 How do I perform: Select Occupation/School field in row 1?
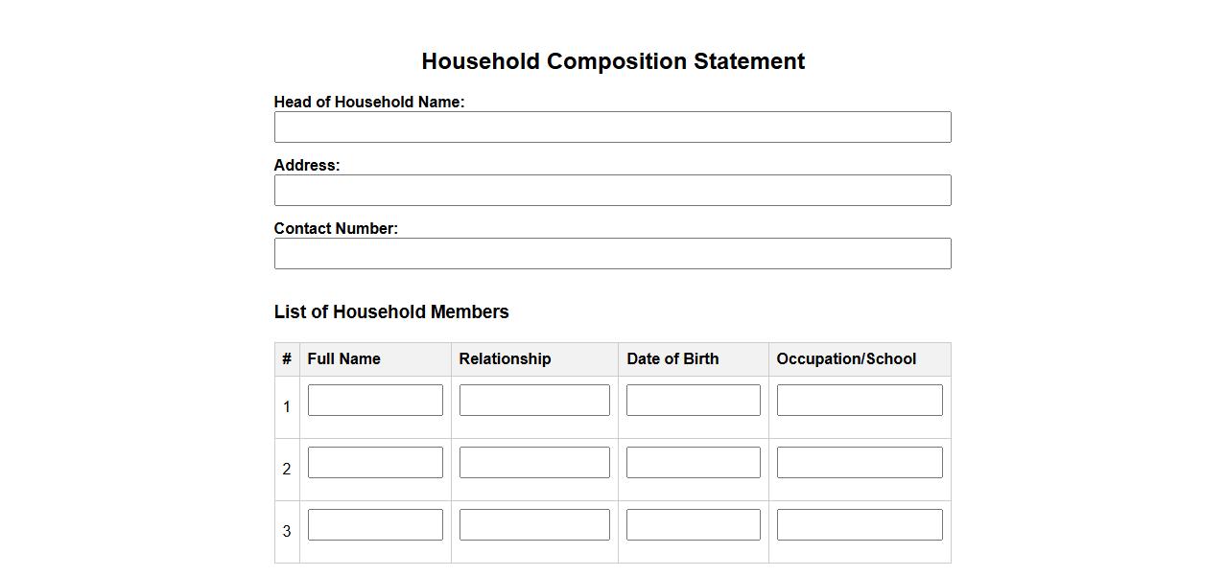click(x=860, y=401)
